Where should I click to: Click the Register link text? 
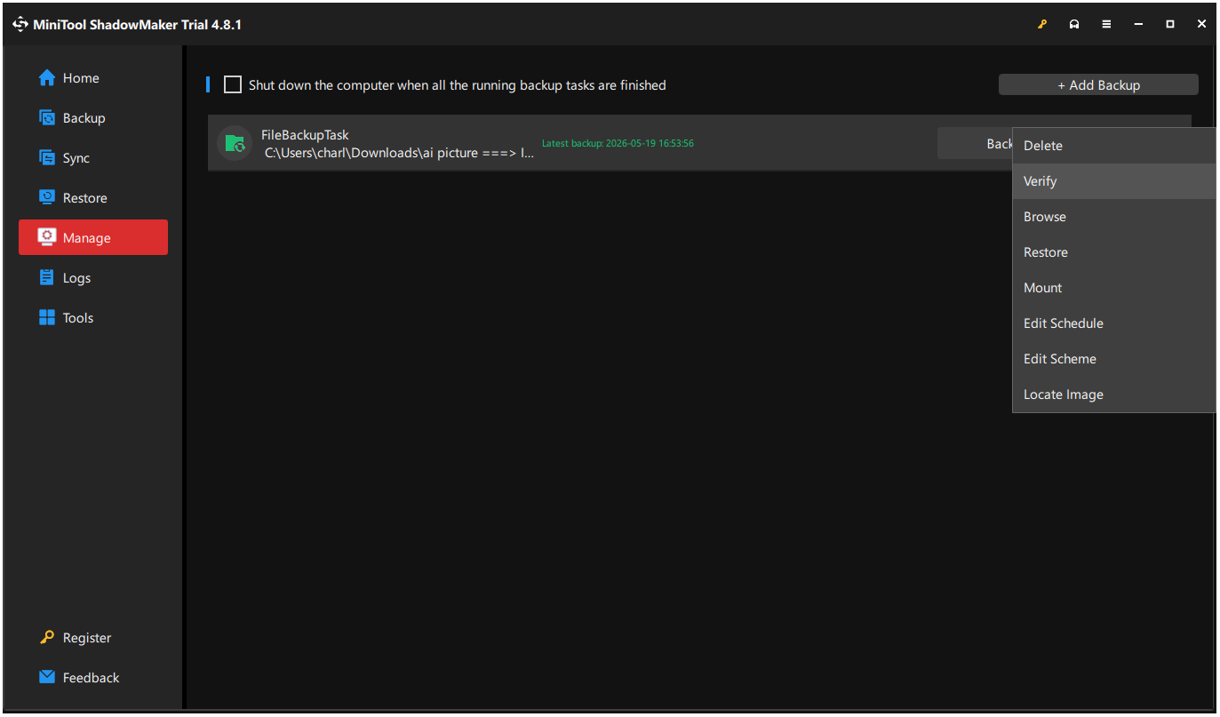[87, 638]
